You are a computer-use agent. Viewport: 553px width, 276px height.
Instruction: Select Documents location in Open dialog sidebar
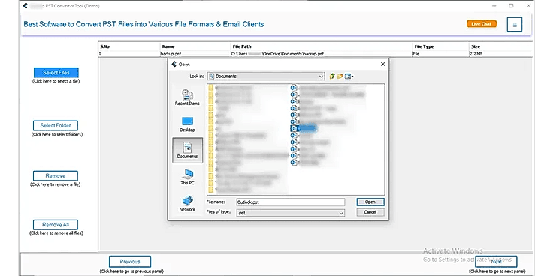(187, 150)
